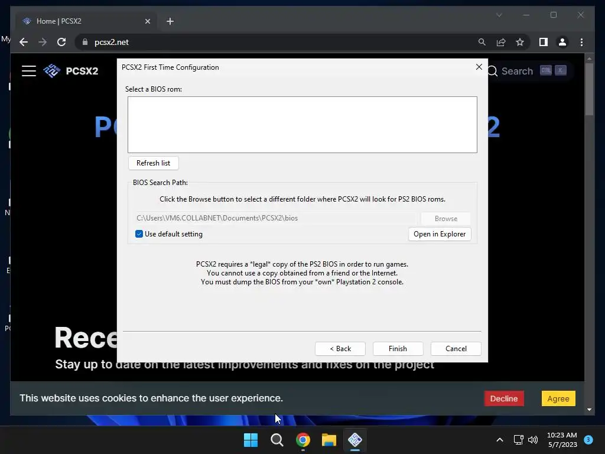Click the browser page scrollbar thumb
Screen dimensions: 605x454
click(x=589, y=89)
